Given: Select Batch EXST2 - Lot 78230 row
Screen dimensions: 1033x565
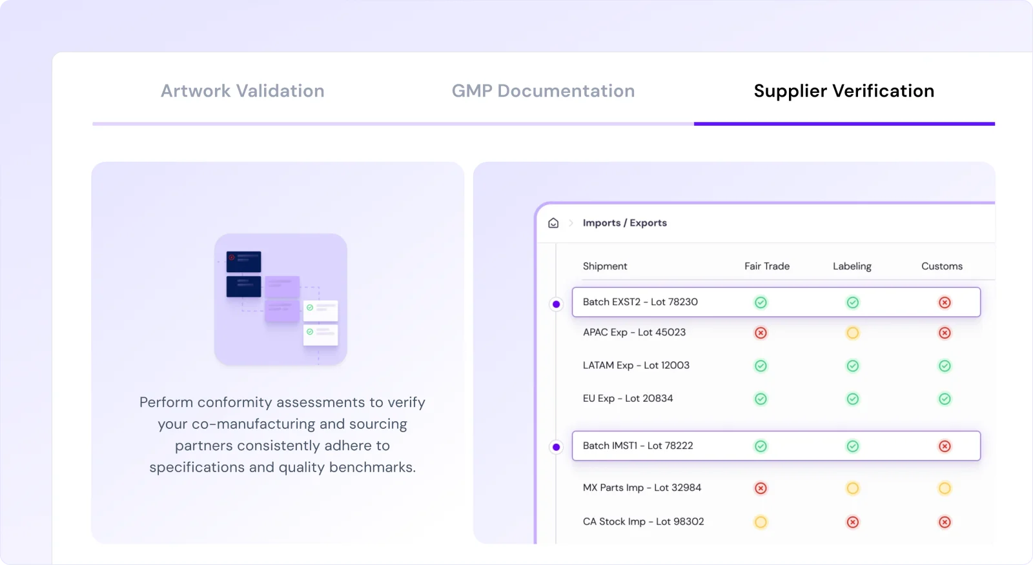Looking at the screenshot, I should (x=776, y=302).
